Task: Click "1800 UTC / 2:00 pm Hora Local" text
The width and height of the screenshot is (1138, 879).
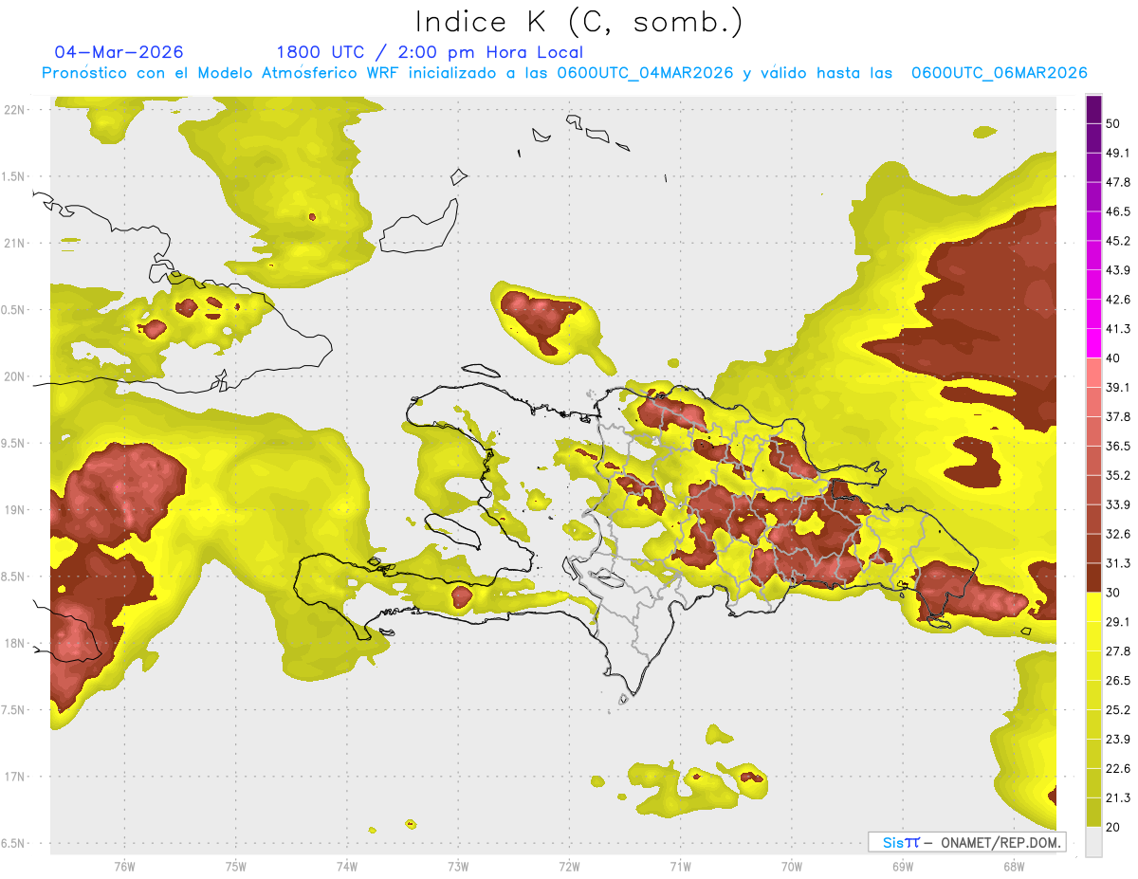Action: pyautogui.click(x=430, y=52)
